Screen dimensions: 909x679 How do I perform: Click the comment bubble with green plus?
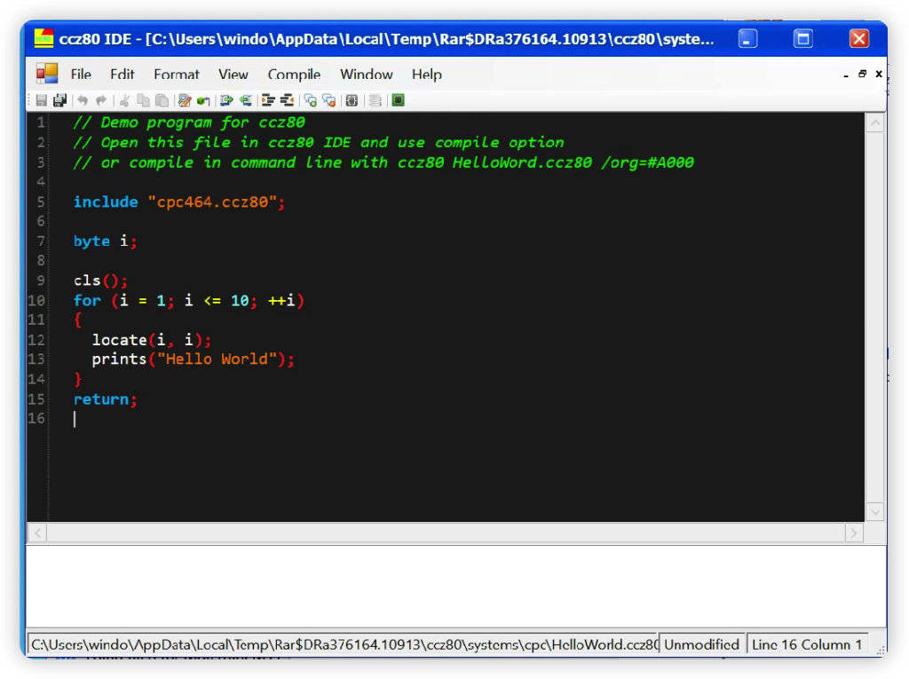(x=310, y=100)
